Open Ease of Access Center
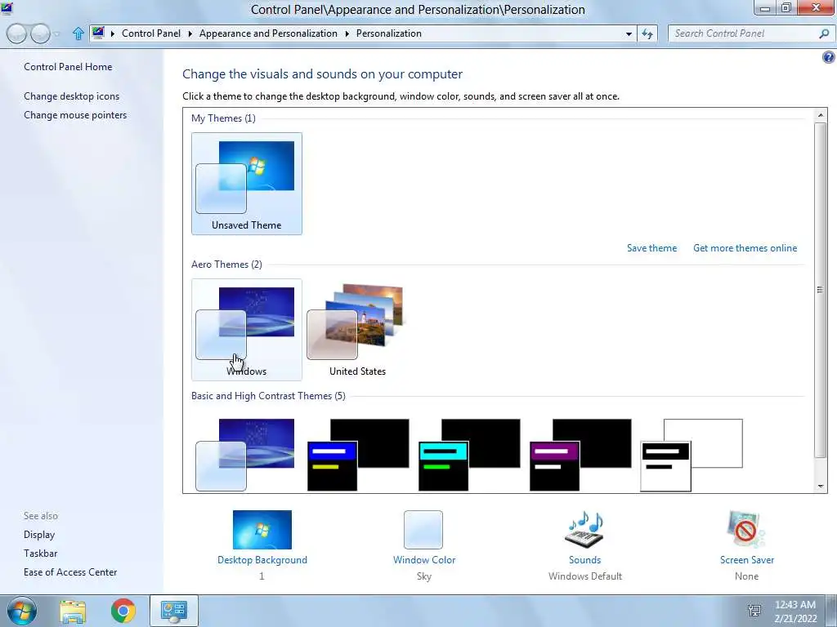The height and width of the screenshot is (627, 837). pos(70,572)
